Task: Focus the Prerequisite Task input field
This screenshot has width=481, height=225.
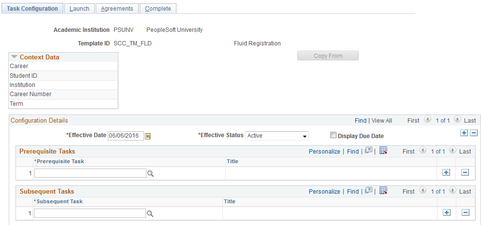Action: coord(90,173)
